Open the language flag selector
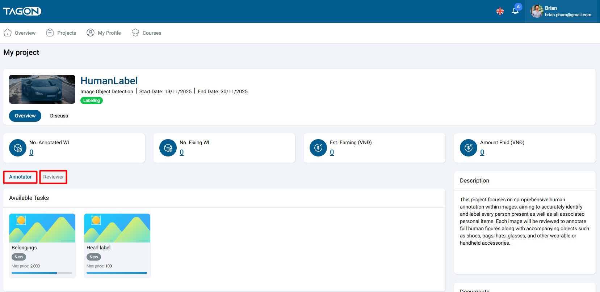The image size is (600, 292). (500, 11)
